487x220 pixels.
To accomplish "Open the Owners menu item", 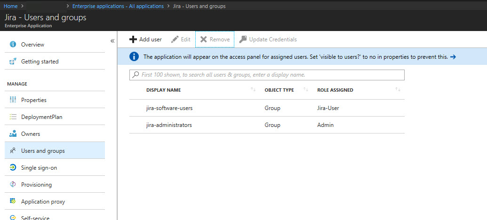I will click(55, 134).
